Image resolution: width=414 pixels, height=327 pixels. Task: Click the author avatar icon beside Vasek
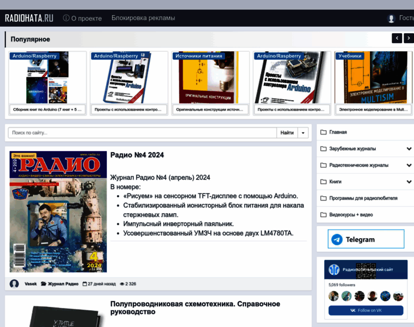14,284
